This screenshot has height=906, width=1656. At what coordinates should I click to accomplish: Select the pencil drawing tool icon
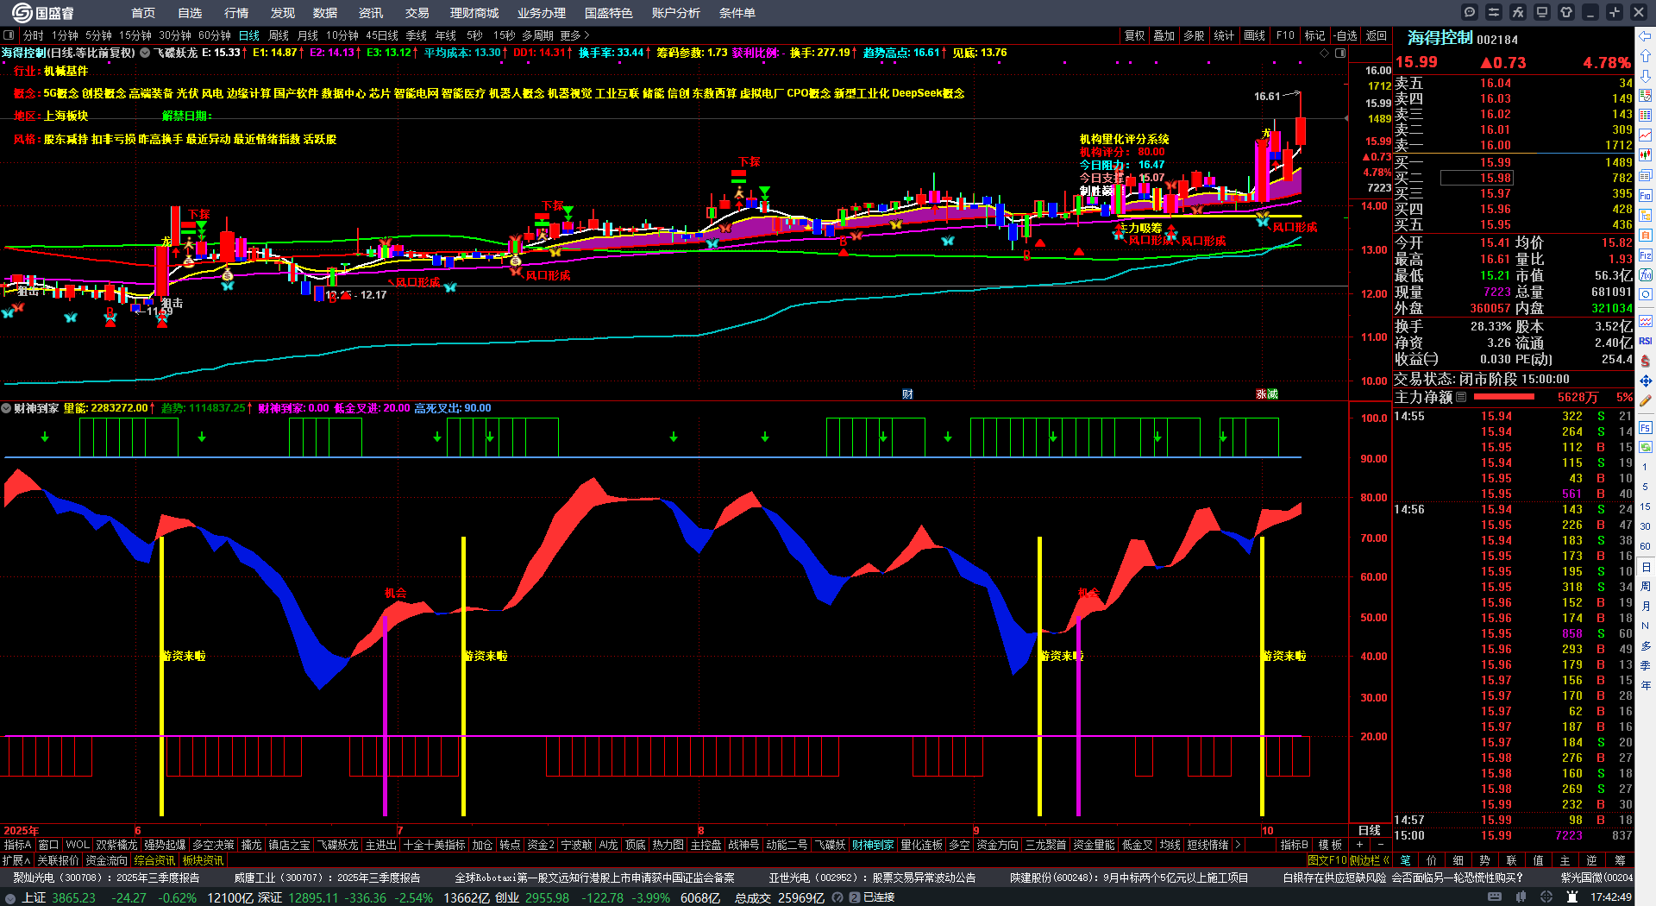tap(1646, 400)
